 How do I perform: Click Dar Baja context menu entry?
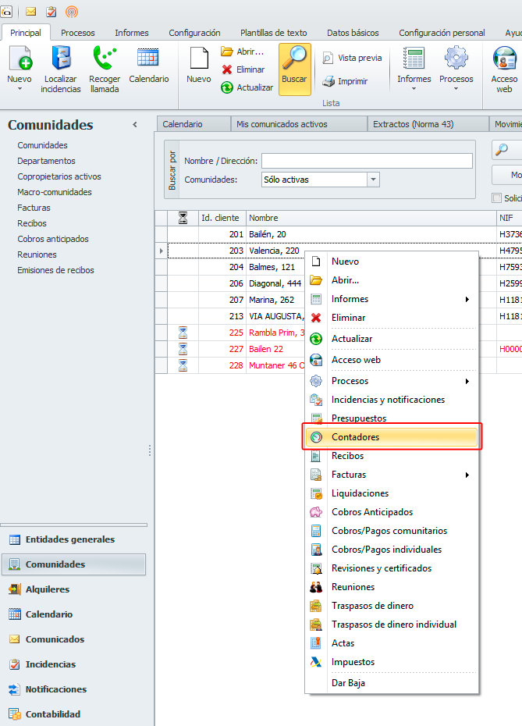[x=392, y=683]
